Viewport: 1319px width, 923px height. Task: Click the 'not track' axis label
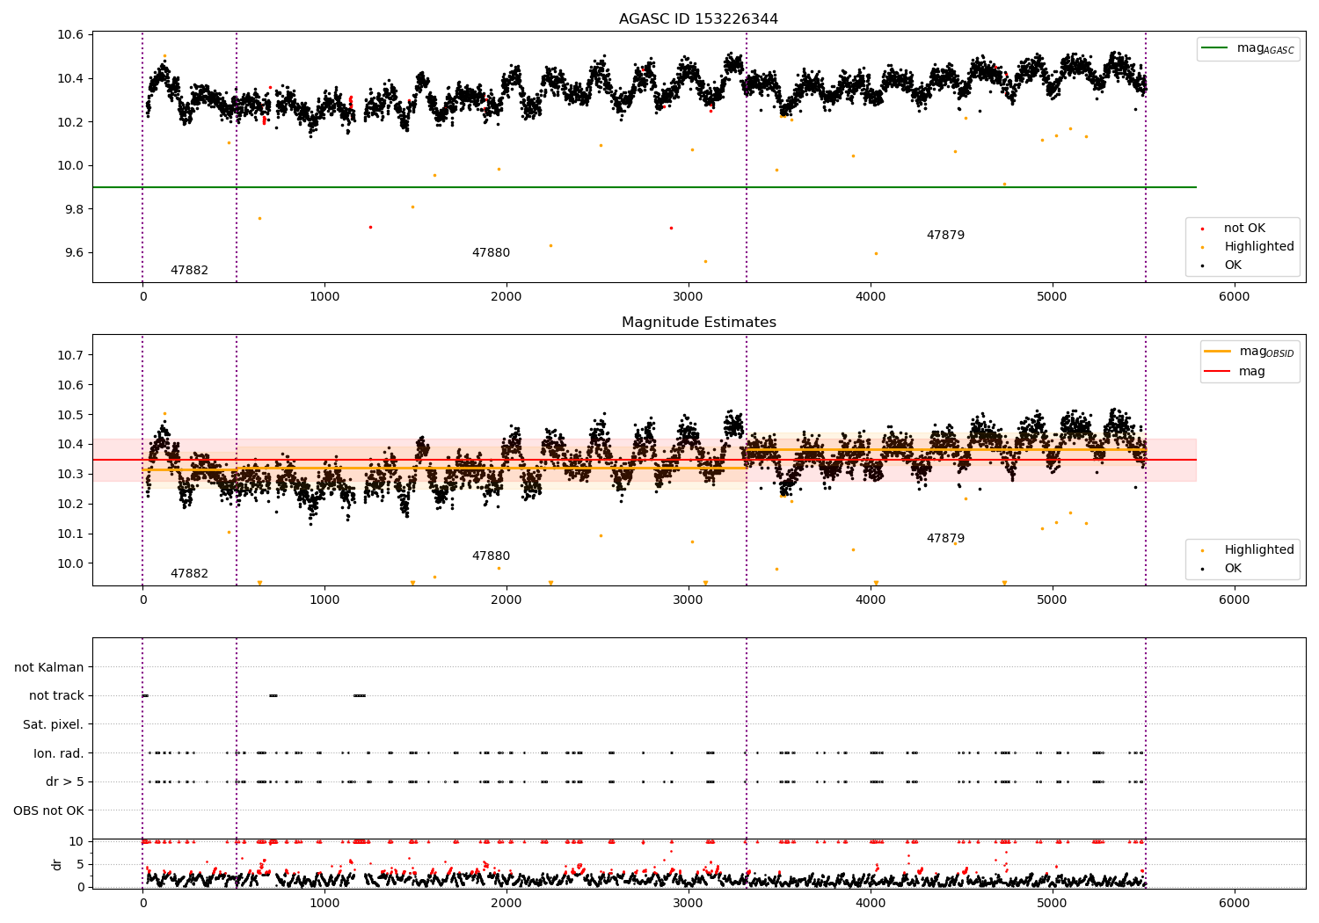pos(56,696)
